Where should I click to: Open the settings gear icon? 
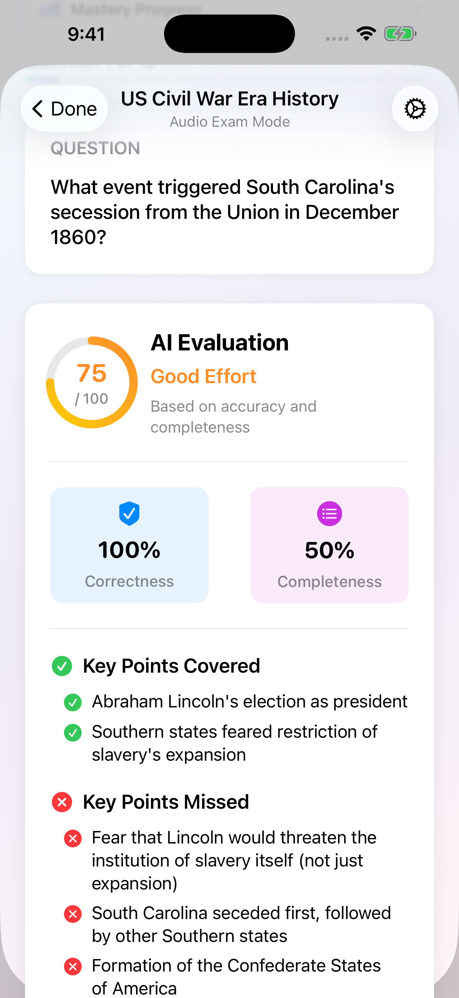(415, 109)
